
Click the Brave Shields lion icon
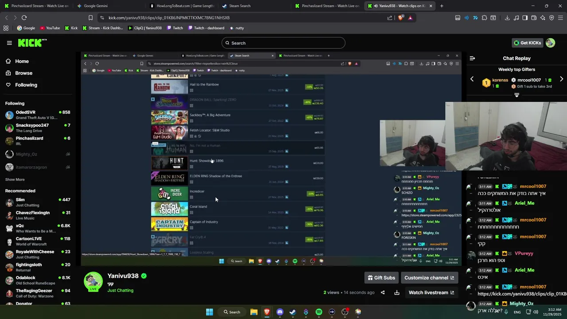tap(400, 18)
